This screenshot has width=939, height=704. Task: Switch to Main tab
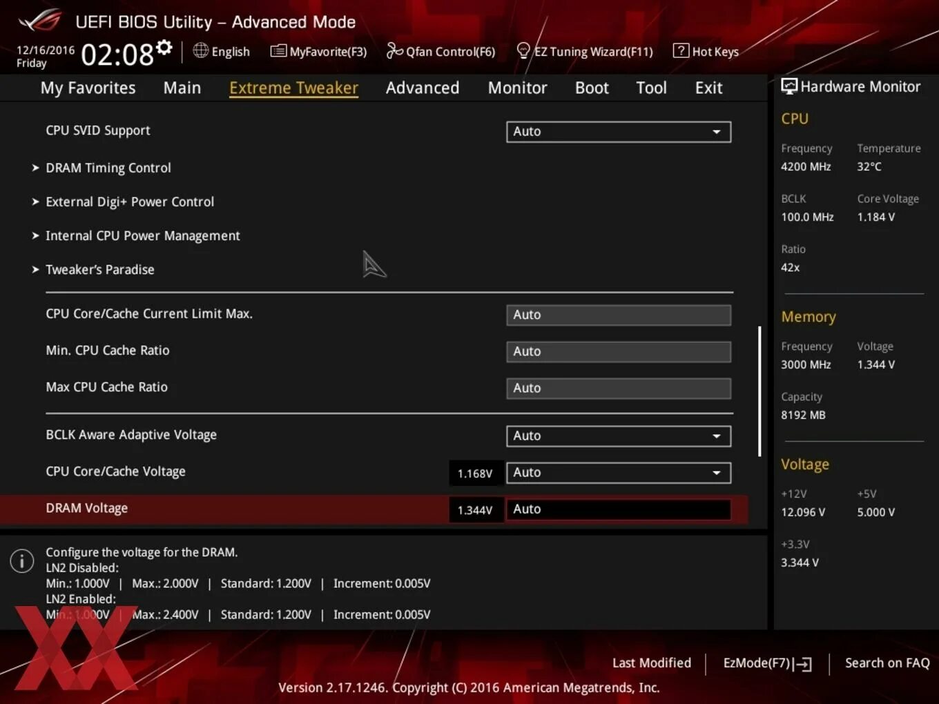click(x=182, y=88)
